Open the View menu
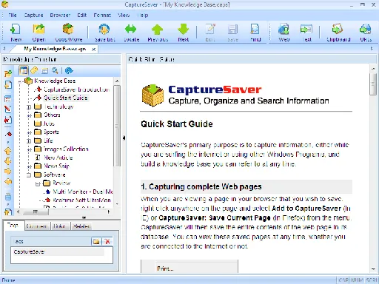379x284 pixels. click(x=124, y=15)
